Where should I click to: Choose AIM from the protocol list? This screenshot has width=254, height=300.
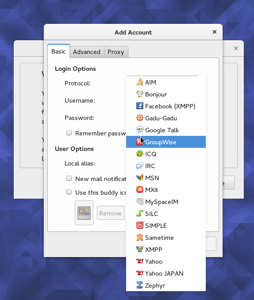click(166, 82)
